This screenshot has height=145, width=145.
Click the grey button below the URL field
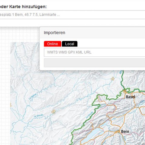point(95,63)
